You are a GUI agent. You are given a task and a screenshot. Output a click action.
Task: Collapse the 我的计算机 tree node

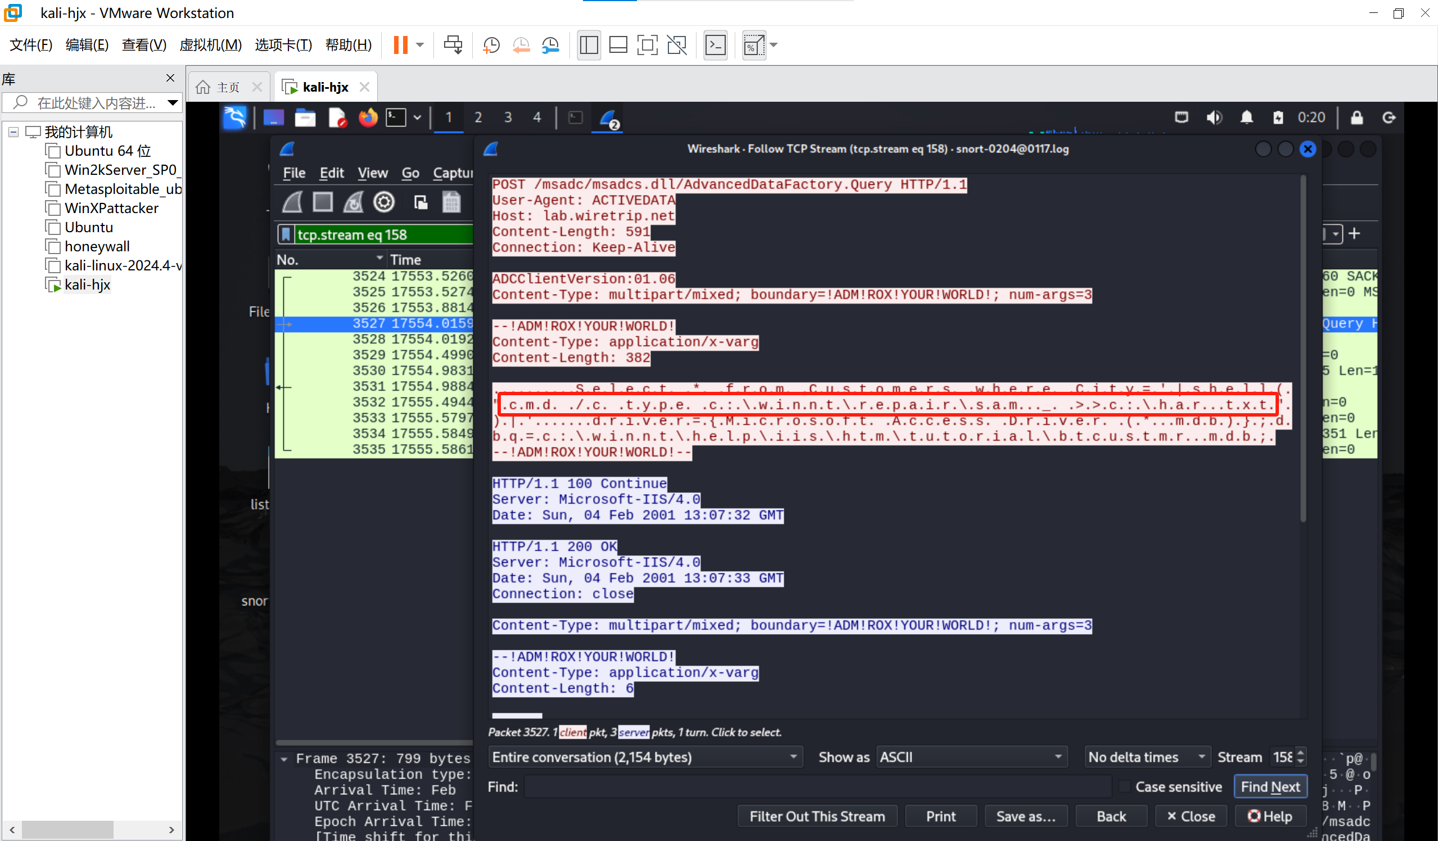click(x=13, y=132)
